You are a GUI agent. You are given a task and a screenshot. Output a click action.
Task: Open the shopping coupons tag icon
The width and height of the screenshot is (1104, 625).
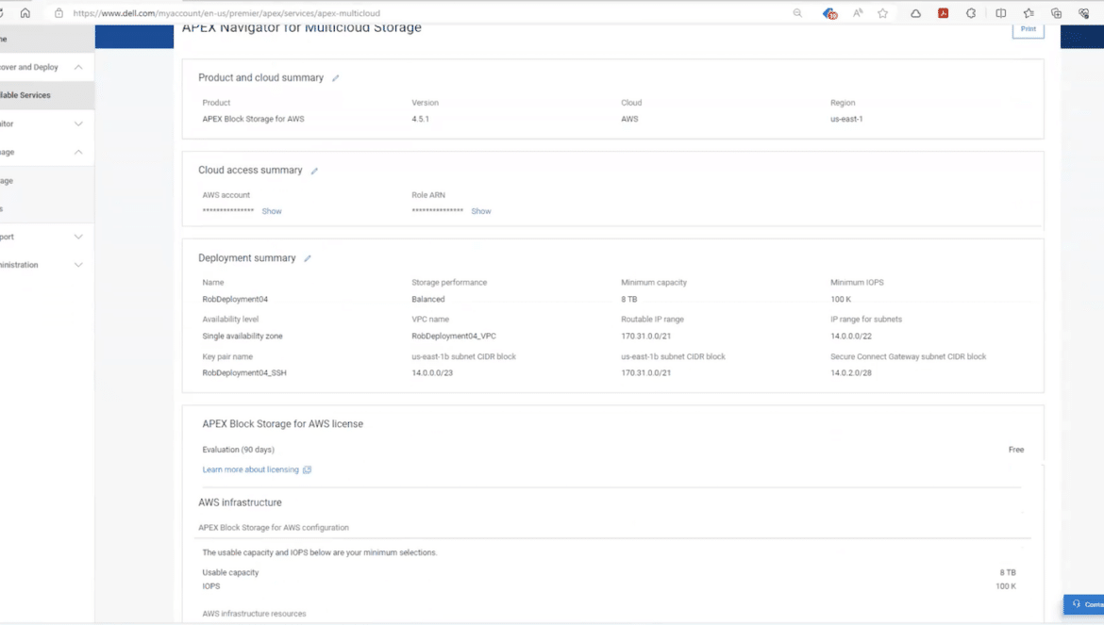pyautogui.click(x=829, y=12)
